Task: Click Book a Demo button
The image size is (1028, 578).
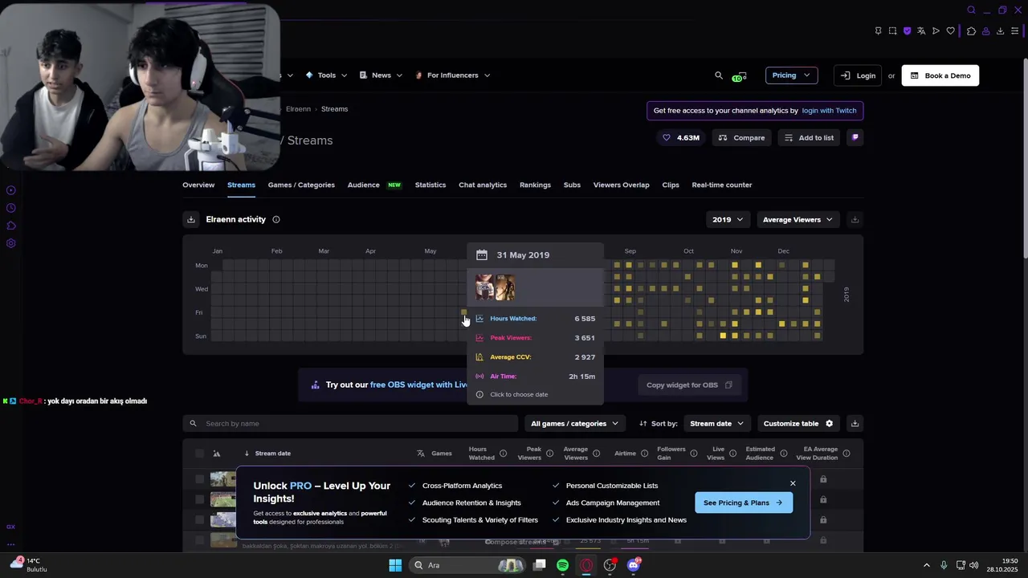Action: [x=940, y=75]
